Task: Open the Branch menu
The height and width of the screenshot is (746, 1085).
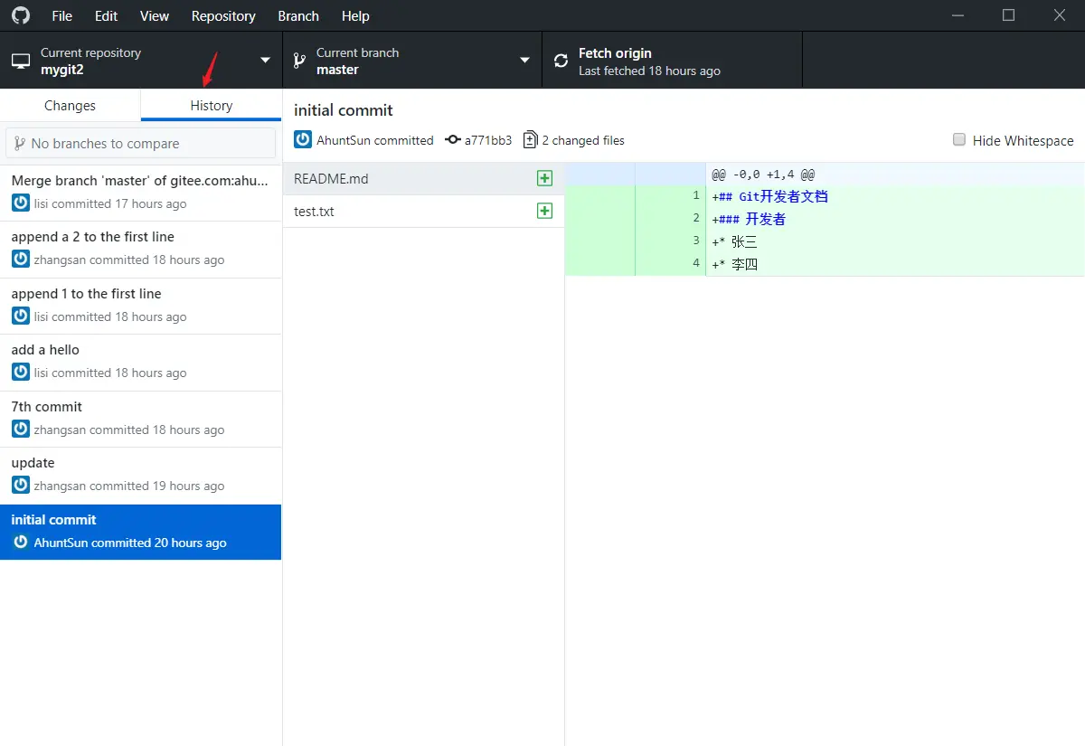Action: coord(298,15)
